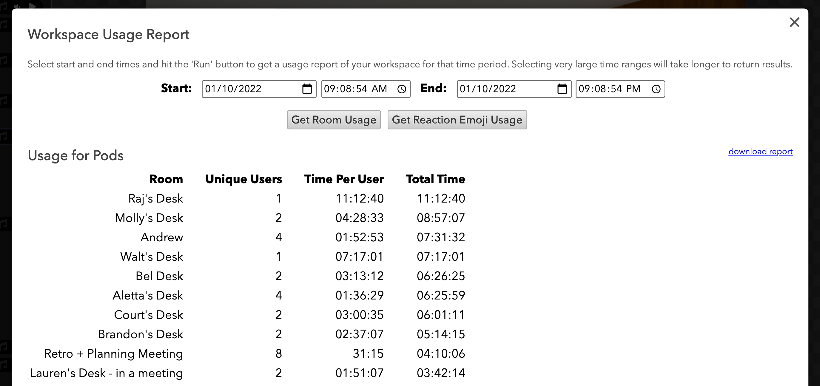Viewport: 820px width, 386px height.
Task: Select the Raj's Desk row
Action: pyautogui.click(x=155, y=199)
